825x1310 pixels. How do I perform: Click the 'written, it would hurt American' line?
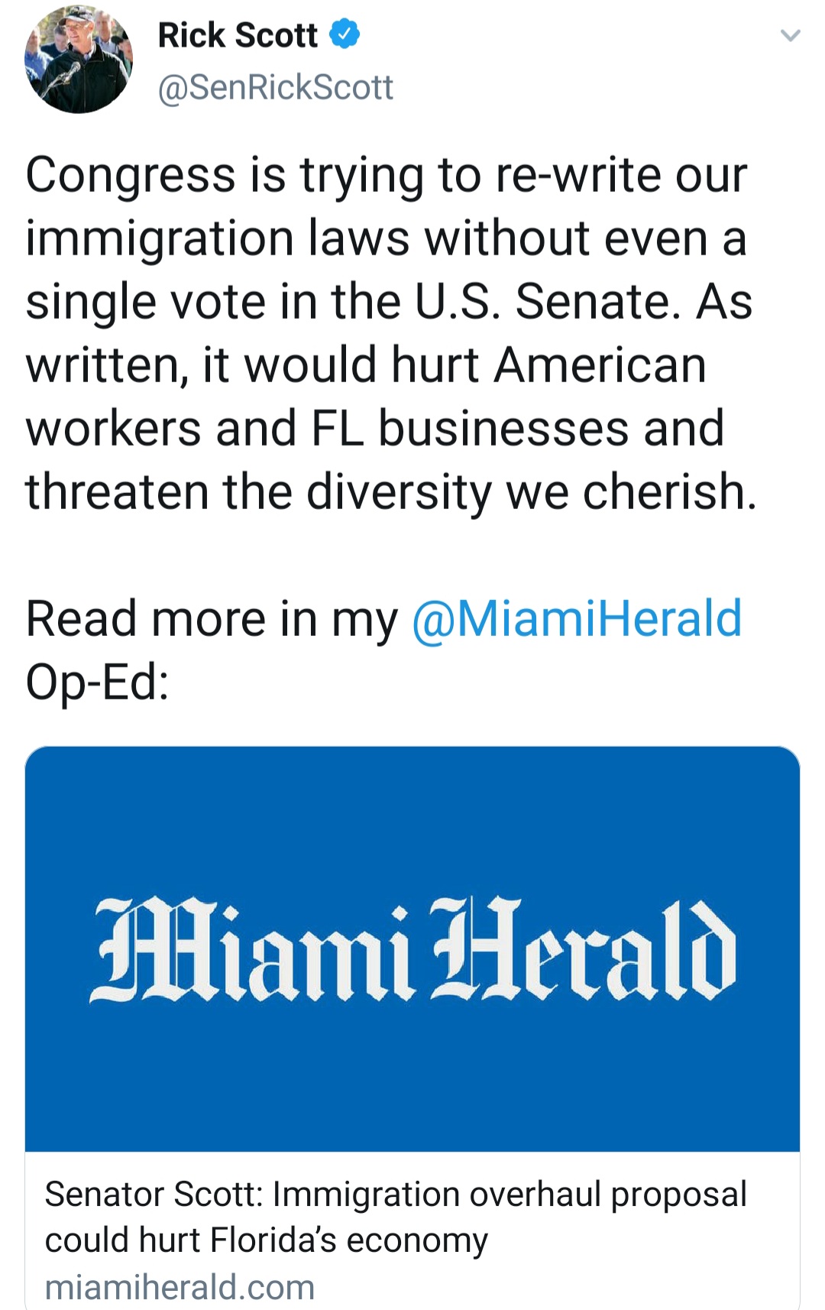coord(366,365)
